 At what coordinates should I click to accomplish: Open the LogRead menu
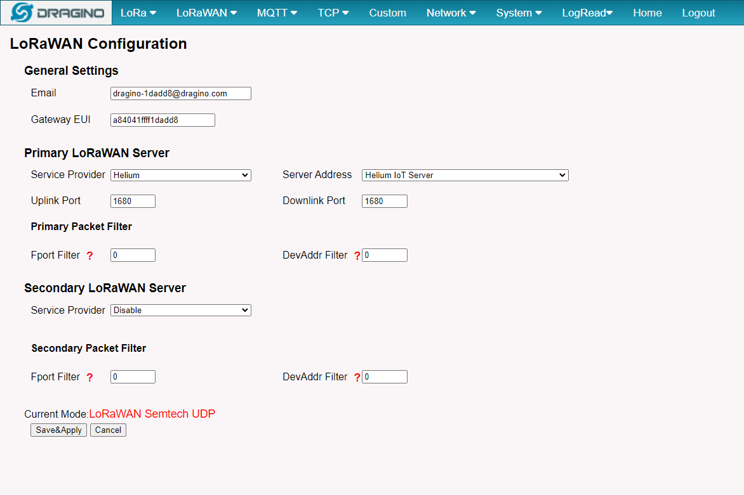(587, 13)
